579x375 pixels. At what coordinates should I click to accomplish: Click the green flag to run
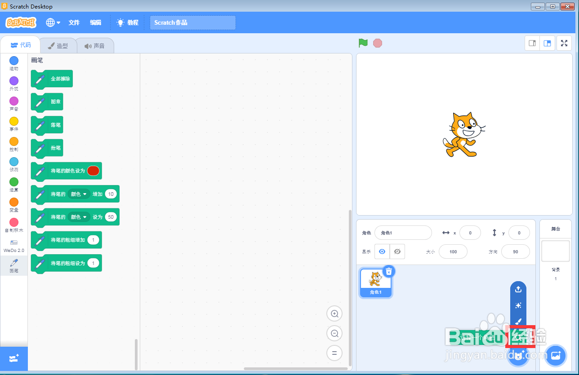(363, 43)
